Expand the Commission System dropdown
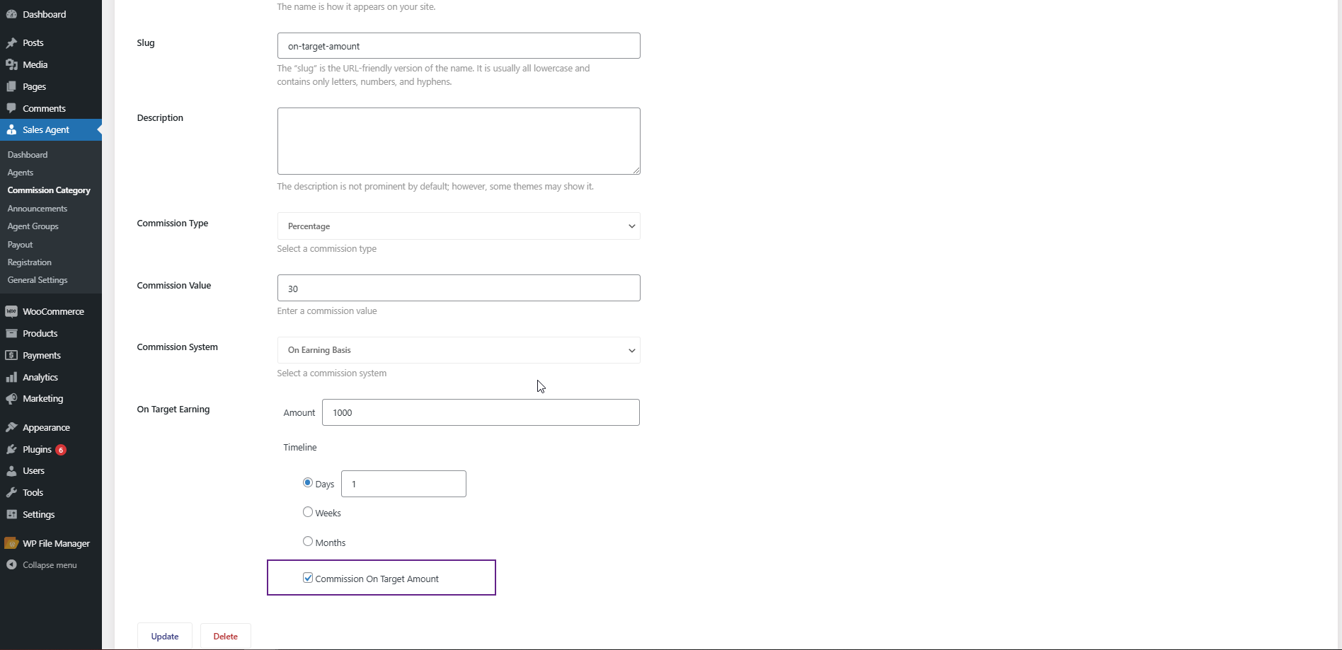 459,350
